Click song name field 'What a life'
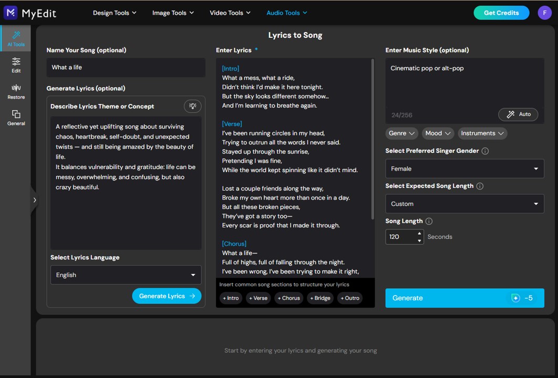 click(x=126, y=68)
